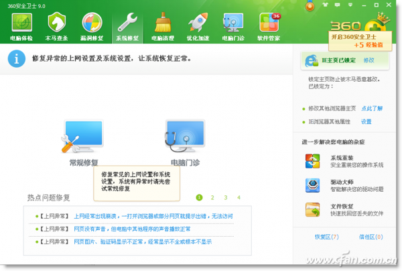Open 软件管家 software manager icon
402x271 pixels.
click(269, 22)
